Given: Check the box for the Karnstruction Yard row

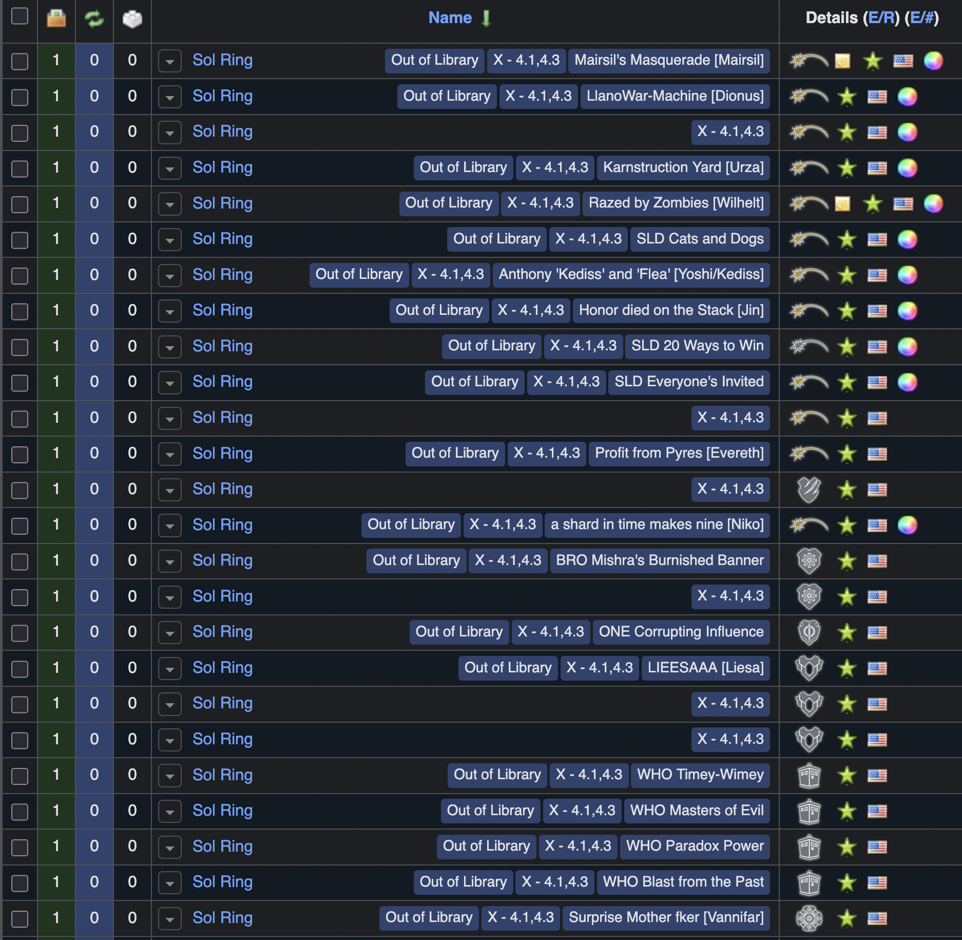Looking at the screenshot, I should pos(20,168).
